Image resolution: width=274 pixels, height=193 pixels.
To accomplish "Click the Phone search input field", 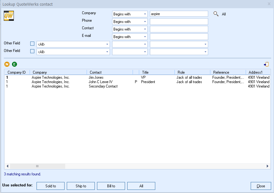I will click(x=179, y=22).
